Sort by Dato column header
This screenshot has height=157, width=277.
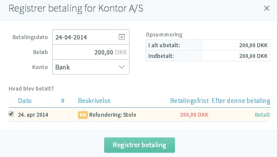click(x=25, y=101)
